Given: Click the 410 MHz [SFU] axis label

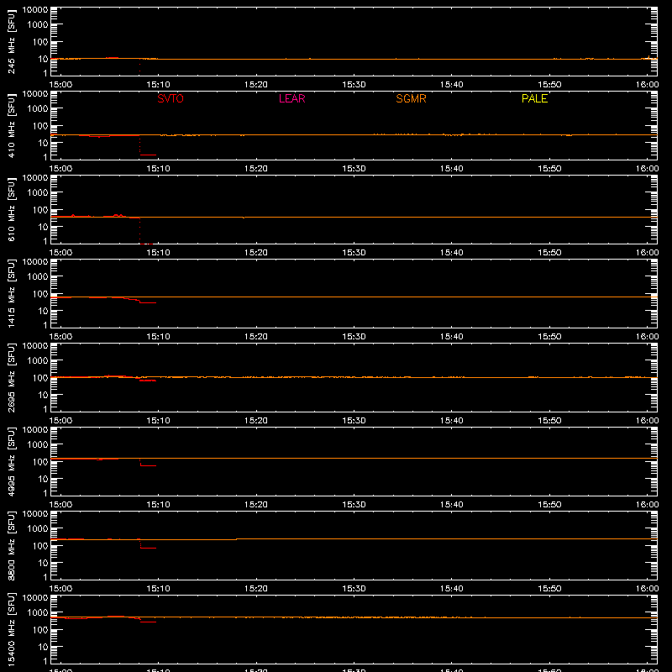Looking at the screenshot, I should [x=12, y=125].
